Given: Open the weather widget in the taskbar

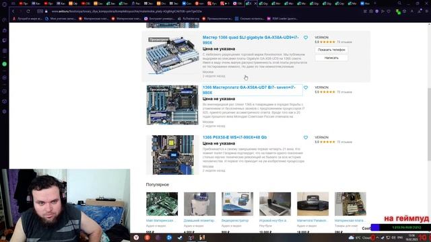Looking at the screenshot, I should tap(360, 237).
